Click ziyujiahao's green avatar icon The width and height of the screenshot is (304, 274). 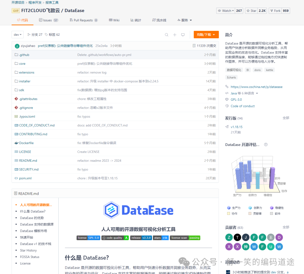pyautogui.click(x=17, y=46)
